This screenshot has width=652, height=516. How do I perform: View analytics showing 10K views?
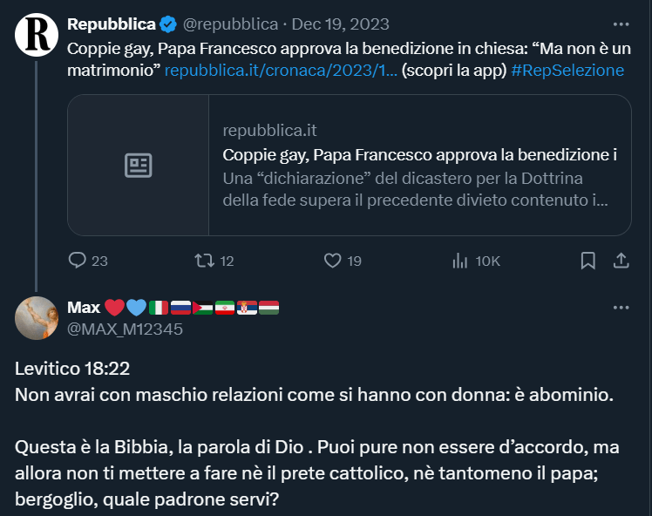tap(459, 261)
